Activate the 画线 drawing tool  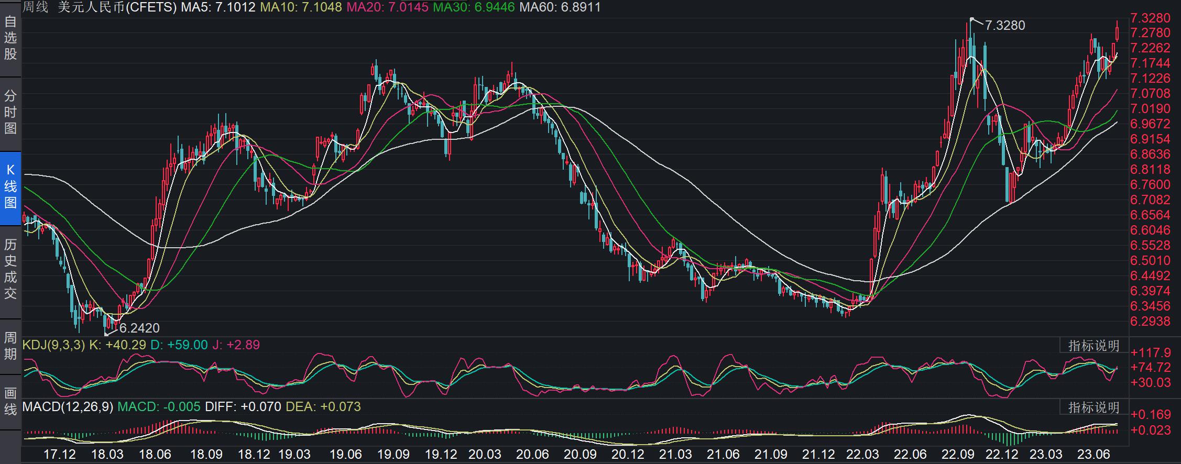point(10,401)
